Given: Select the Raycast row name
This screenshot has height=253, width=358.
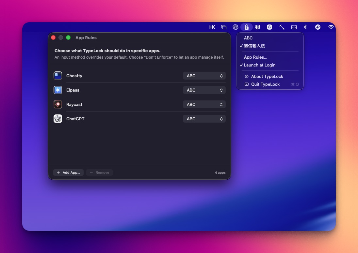Looking at the screenshot, I should click(74, 104).
